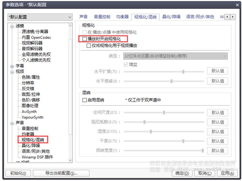The width and height of the screenshot is (242, 181).
Task: Select 内置 OpenCodec in the tree
Action: 36,37
